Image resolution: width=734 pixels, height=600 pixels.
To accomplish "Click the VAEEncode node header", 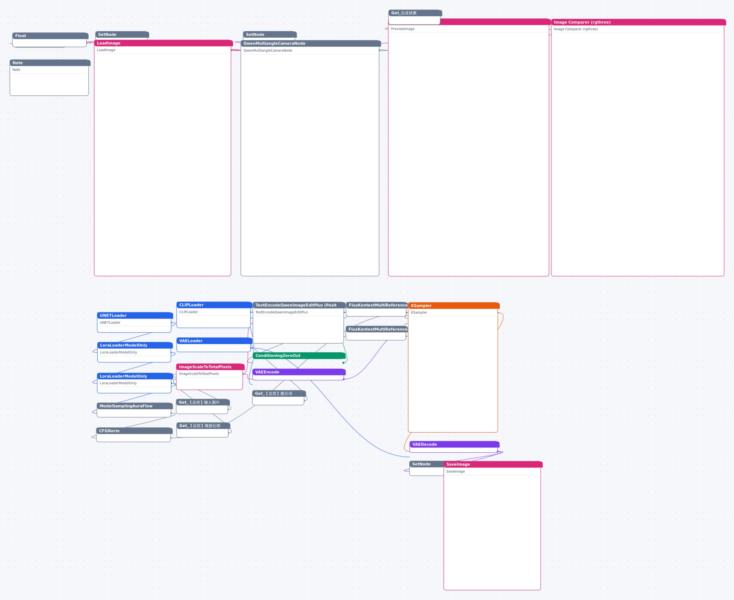I will [299, 372].
